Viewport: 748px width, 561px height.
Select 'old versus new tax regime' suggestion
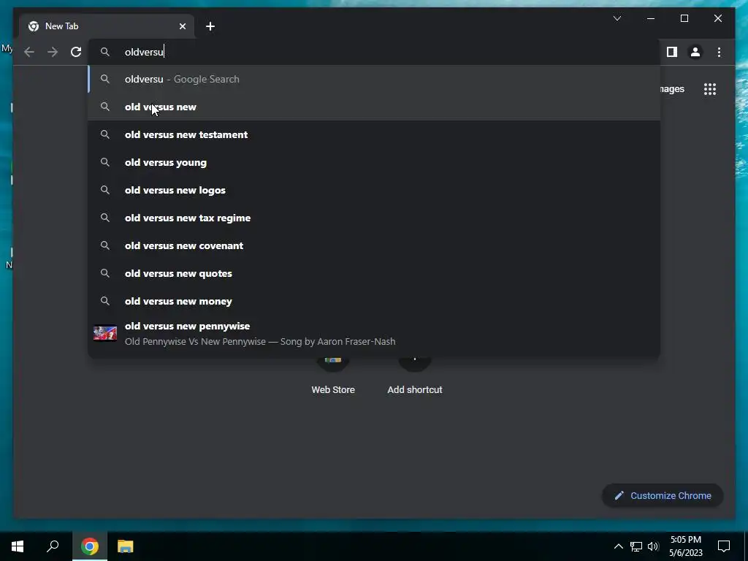click(375, 218)
